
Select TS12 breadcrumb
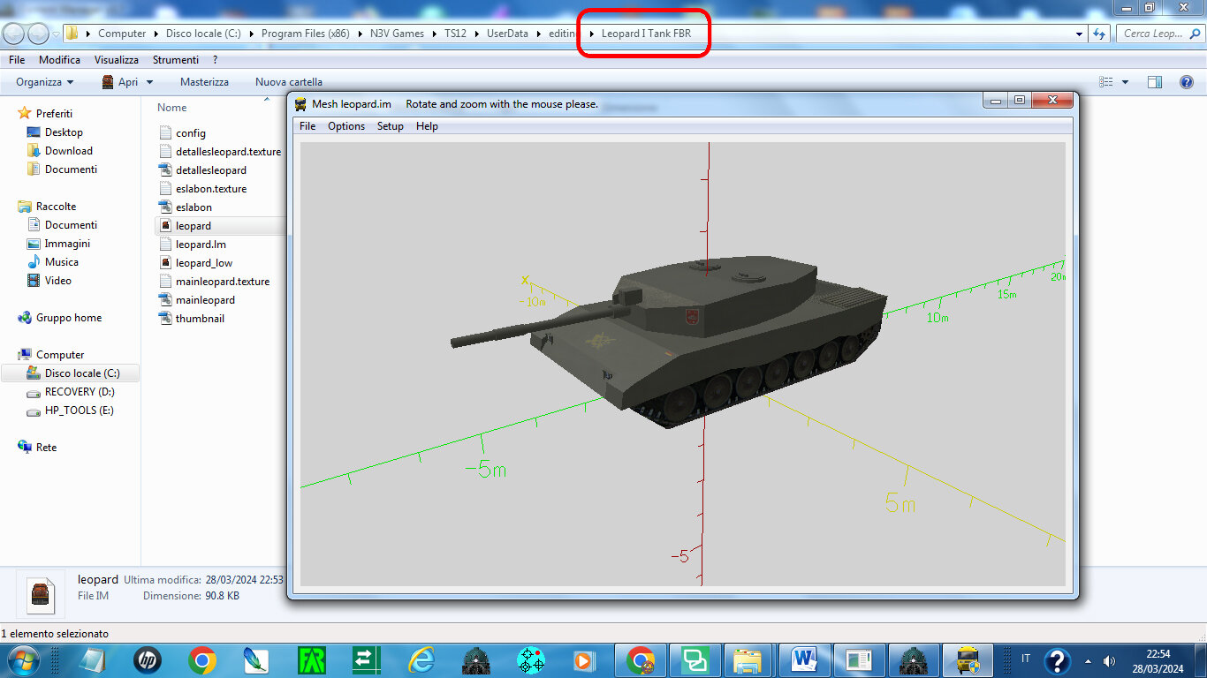coord(455,34)
